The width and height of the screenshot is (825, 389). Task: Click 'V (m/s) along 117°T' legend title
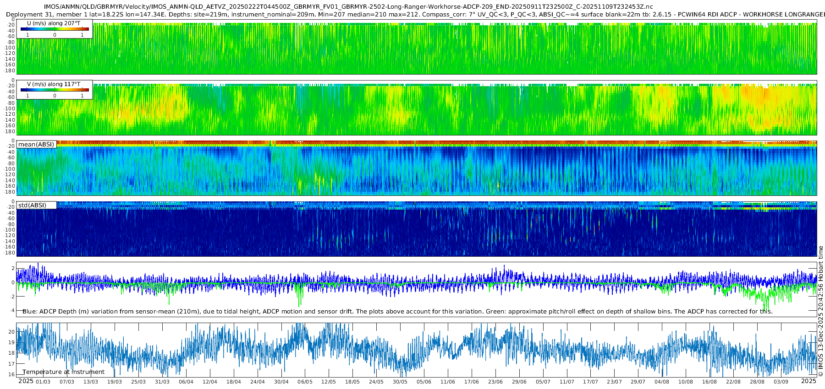coord(54,84)
